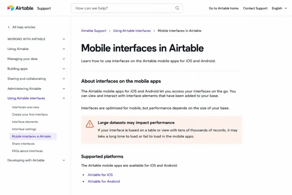Viewport: 292px width, 195px height.
Task: Focus the How can we help search field
Action: tap(127, 8)
